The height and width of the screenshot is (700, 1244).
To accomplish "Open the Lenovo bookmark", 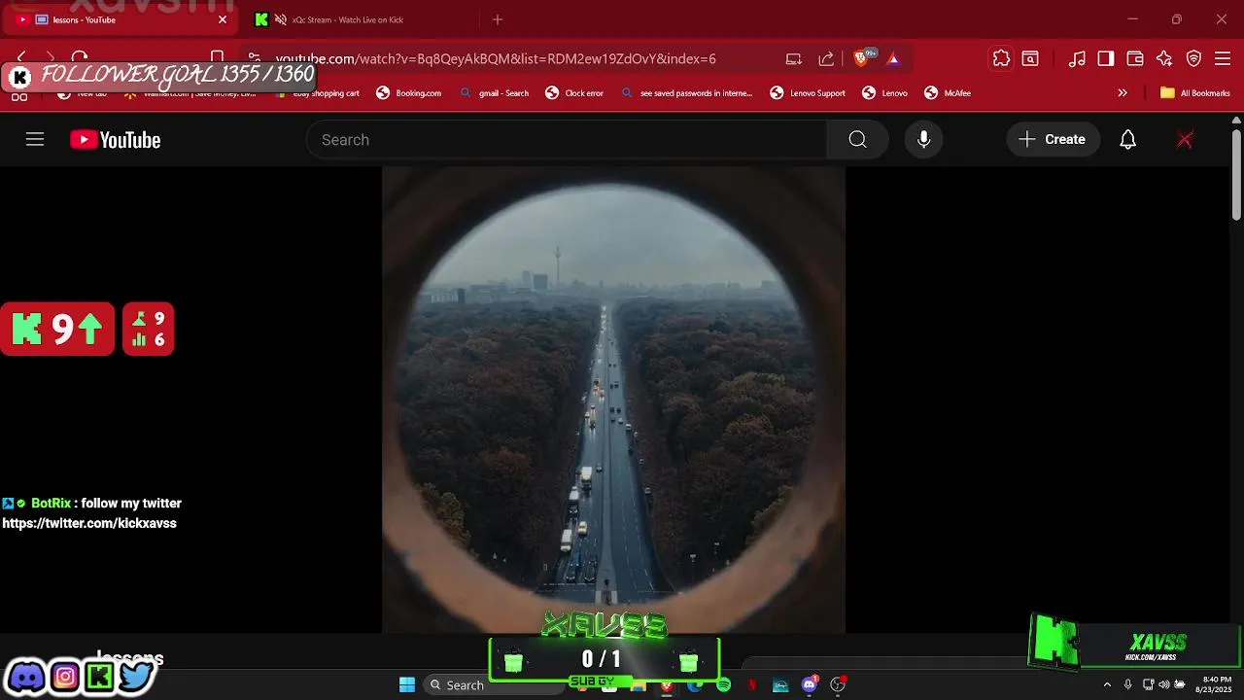I will pos(885,93).
